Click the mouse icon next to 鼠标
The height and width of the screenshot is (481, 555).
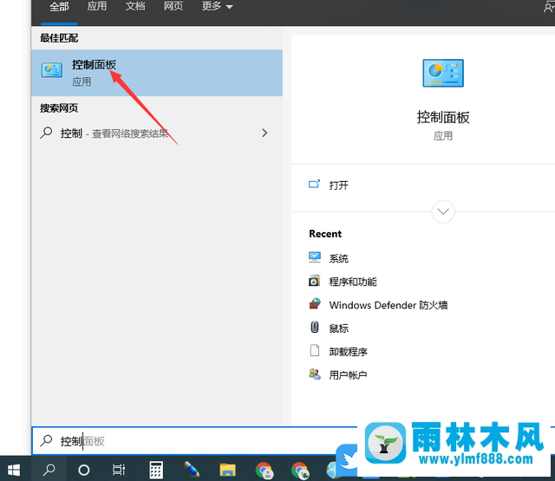tap(314, 327)
